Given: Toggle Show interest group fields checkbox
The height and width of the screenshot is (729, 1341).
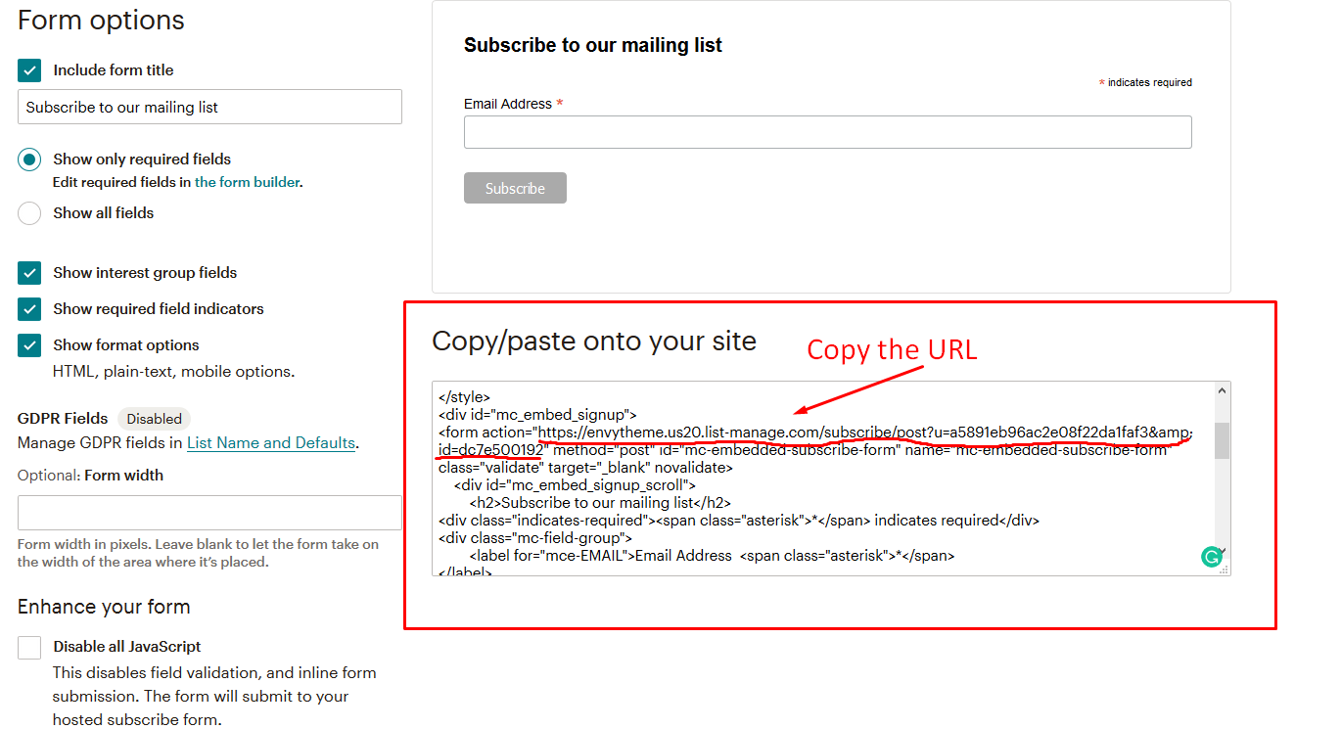Looking at the screenshot, I should [x=29, y=273].
